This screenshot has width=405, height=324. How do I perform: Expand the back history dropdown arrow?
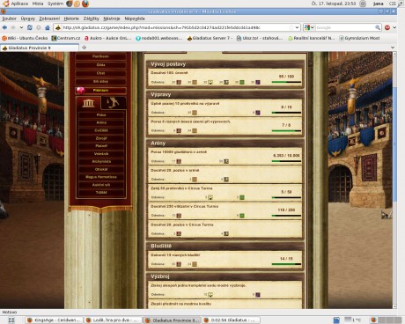(21, 27)
